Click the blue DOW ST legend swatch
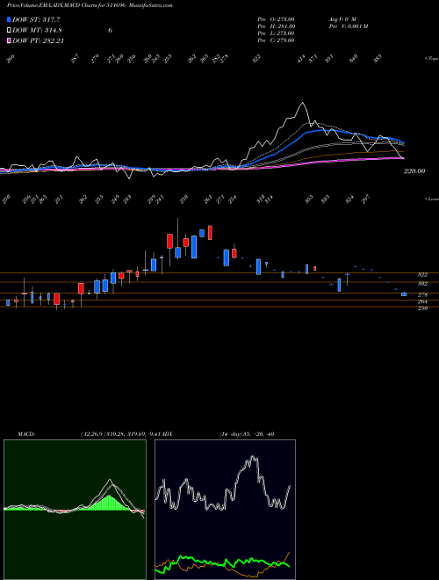 [x=9, y=19]
